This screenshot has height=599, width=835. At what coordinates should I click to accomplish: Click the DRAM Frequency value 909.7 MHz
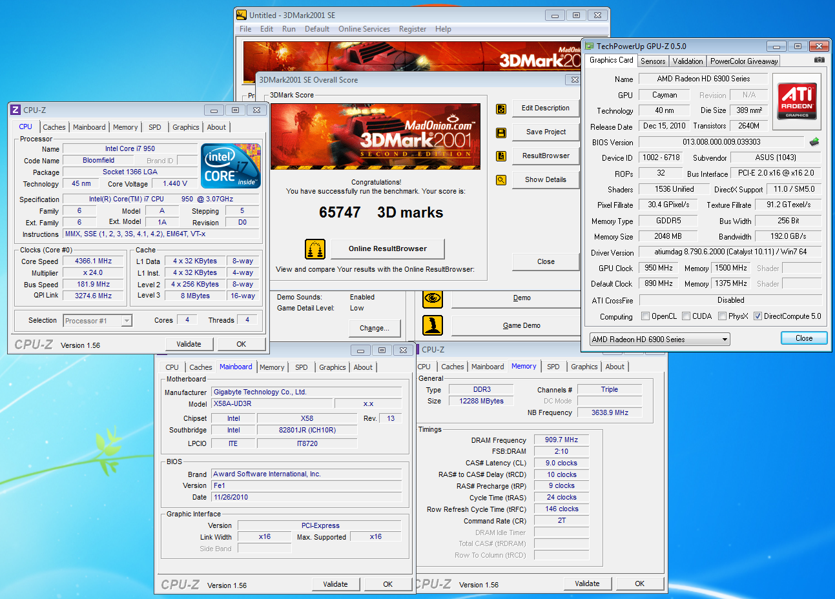[x=561, y=440]
